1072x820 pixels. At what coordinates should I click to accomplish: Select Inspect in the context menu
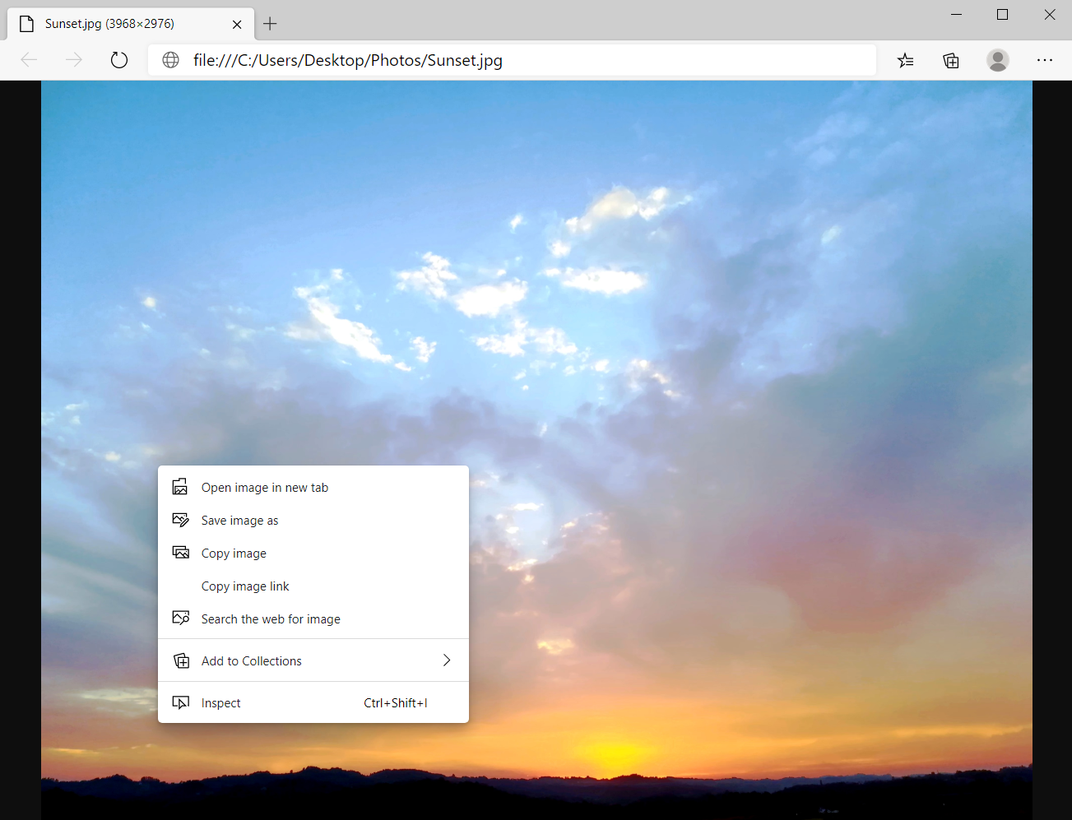pos(221,703)
